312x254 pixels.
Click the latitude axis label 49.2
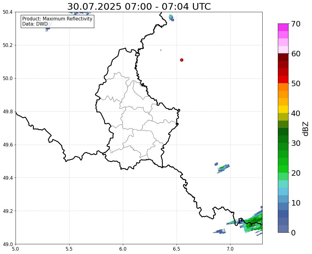8,211
